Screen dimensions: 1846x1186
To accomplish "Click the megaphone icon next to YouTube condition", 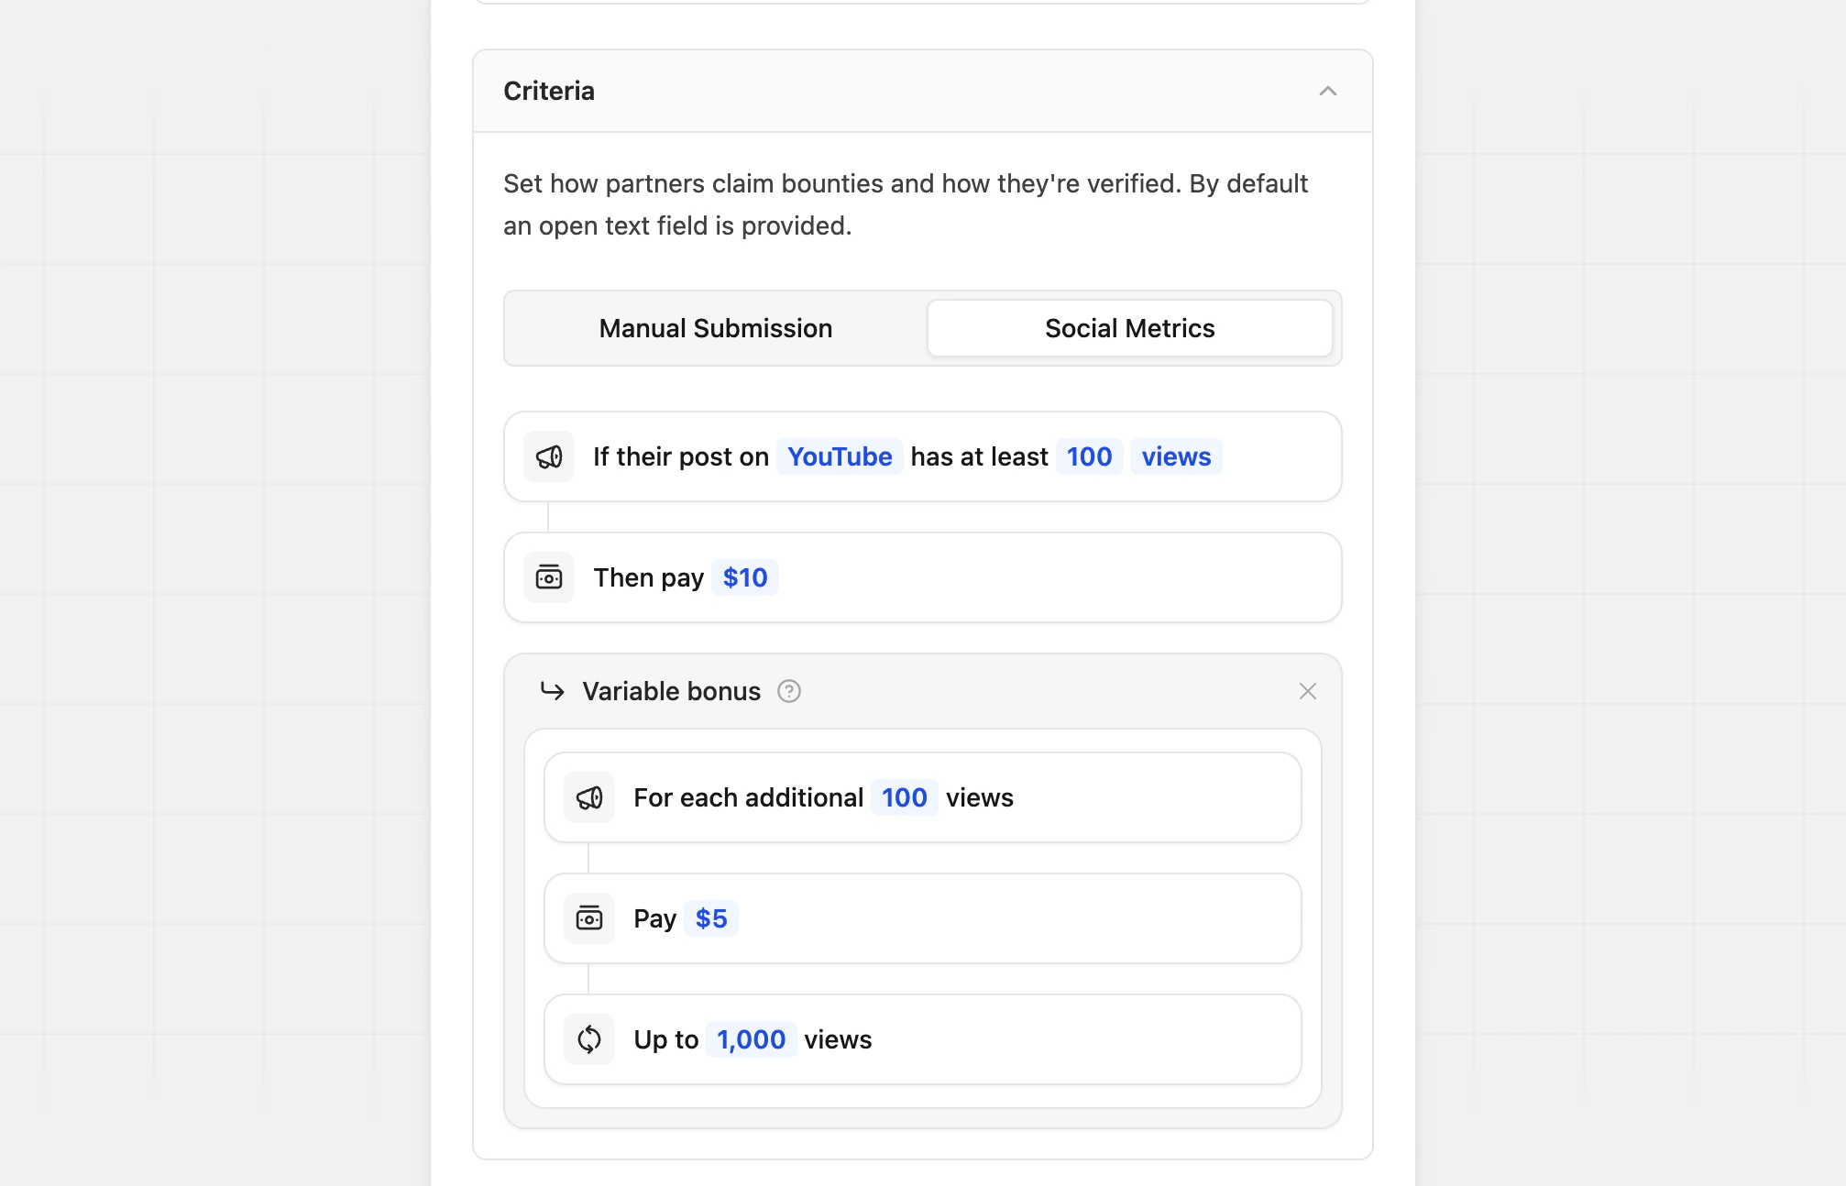I will click(x=548, y=456).
